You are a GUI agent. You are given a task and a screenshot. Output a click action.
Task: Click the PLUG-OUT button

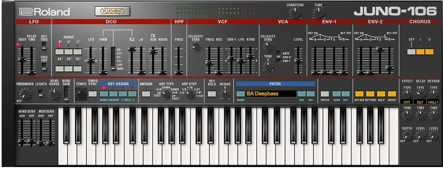[x=112, y=11]
